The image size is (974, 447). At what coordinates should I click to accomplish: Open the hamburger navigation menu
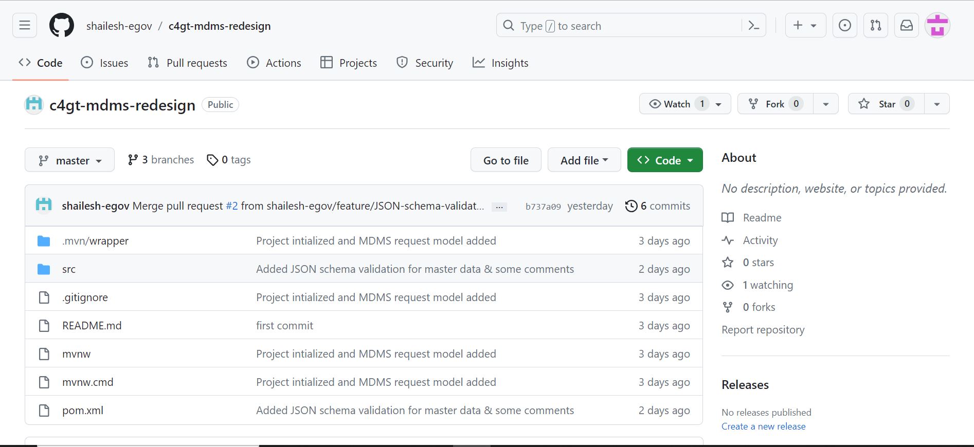(25, 25)
